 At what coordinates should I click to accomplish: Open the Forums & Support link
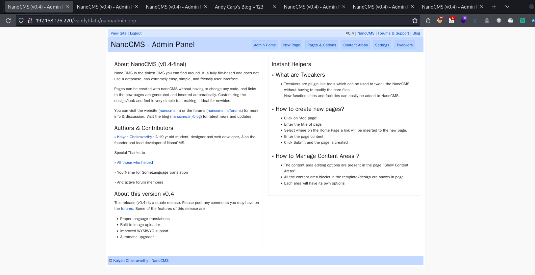tap(393, 33)
